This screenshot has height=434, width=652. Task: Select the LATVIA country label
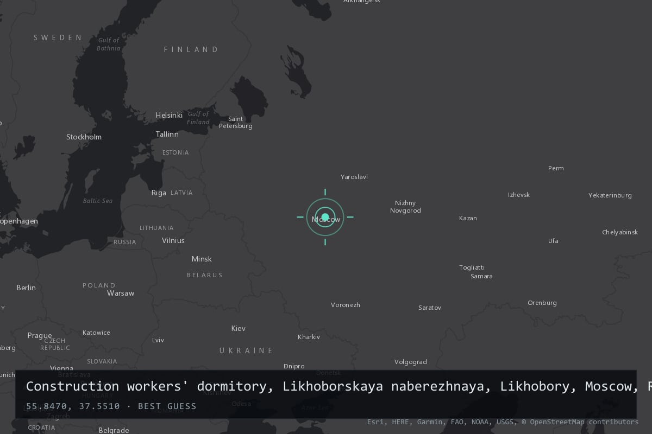pos(181,193)
